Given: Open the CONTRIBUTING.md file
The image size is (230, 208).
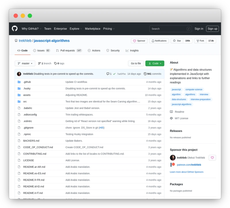Looking at the screenshot, I should coord(35,154).
